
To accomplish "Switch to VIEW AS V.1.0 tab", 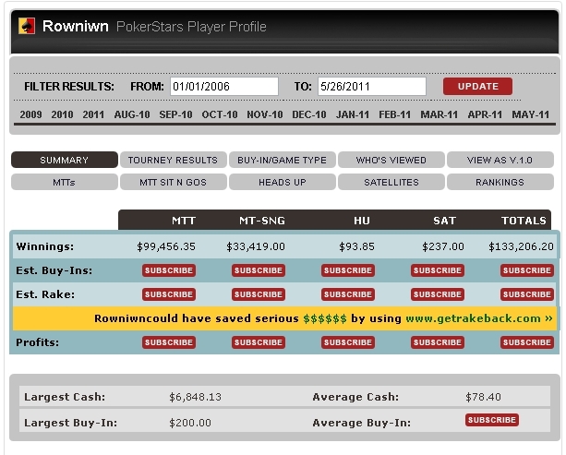I will click(x=500, y=160).
